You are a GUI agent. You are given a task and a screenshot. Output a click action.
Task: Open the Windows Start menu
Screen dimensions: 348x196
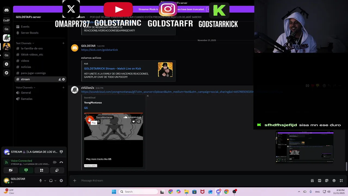tap(114, 192)
